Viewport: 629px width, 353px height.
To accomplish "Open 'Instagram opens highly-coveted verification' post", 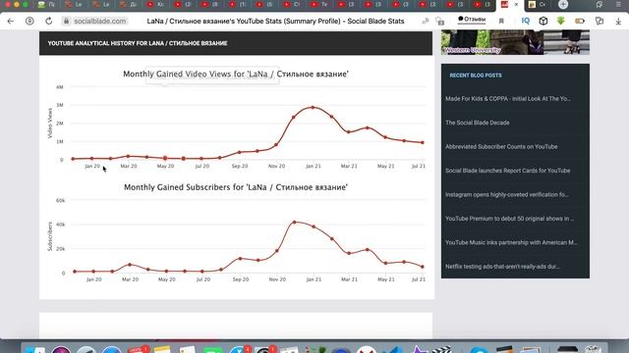I will click(507, 194).
